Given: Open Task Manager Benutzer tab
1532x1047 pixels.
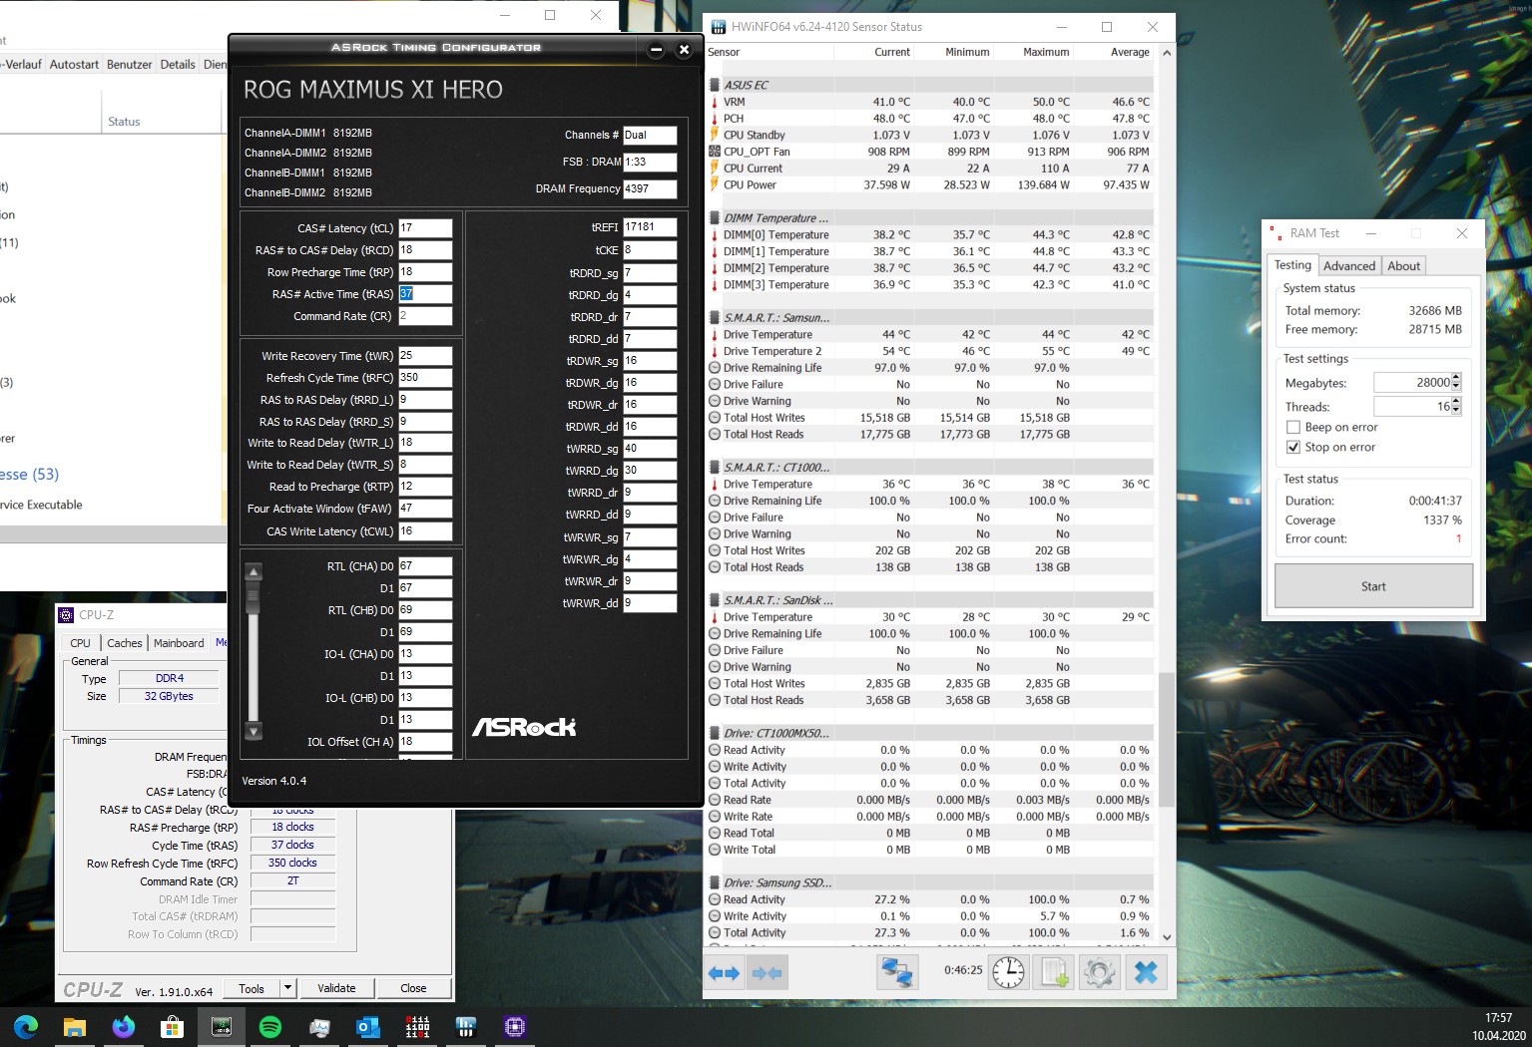Looking at the screenshot, I should point(130,65).
